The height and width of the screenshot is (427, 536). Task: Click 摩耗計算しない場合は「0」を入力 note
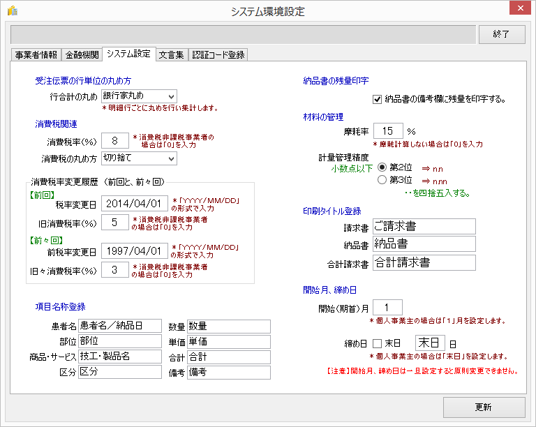tap(428, 144)
